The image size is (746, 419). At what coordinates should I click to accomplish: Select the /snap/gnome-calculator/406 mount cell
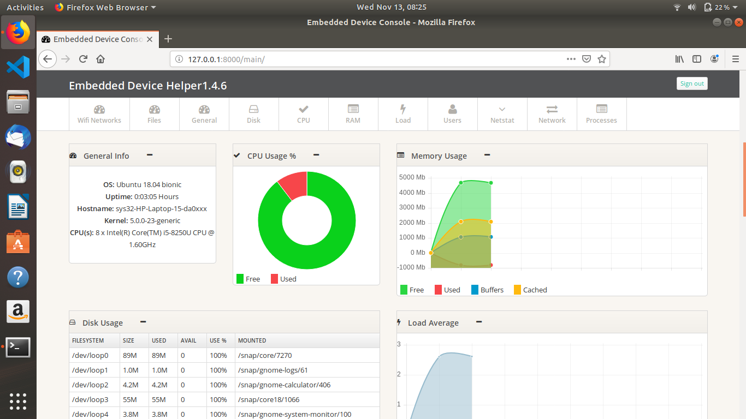tap(307, 385)
